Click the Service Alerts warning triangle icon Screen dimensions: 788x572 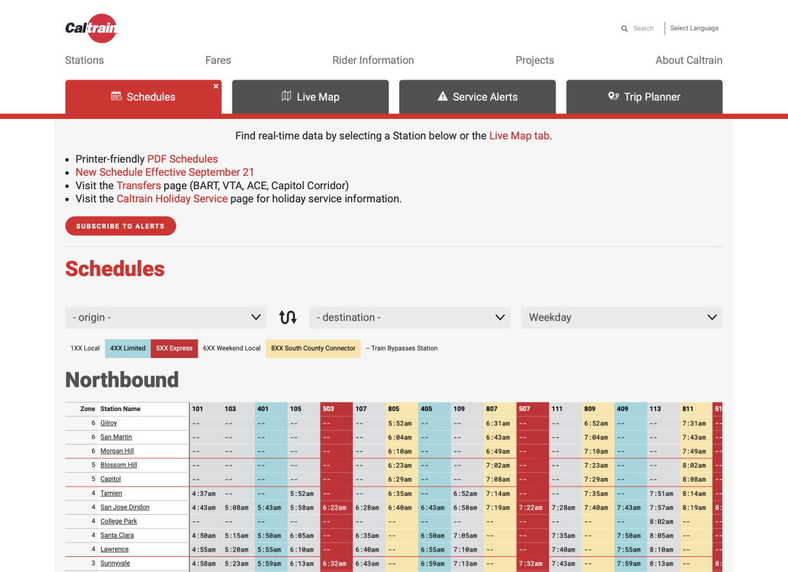point(443,96)
